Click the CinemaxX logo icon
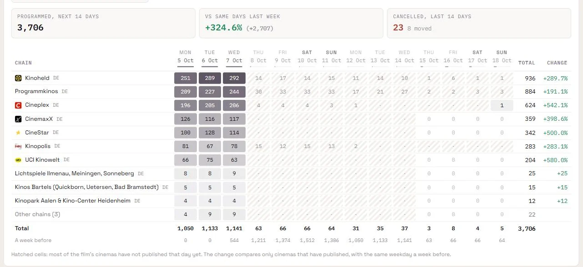583x267 pixels. click(x=18, y=119)
